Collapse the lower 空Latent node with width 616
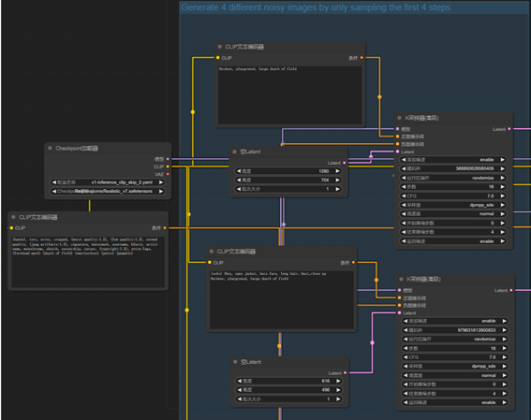The image size is (531, 420). pyautogui.click(x=235, y=362)
